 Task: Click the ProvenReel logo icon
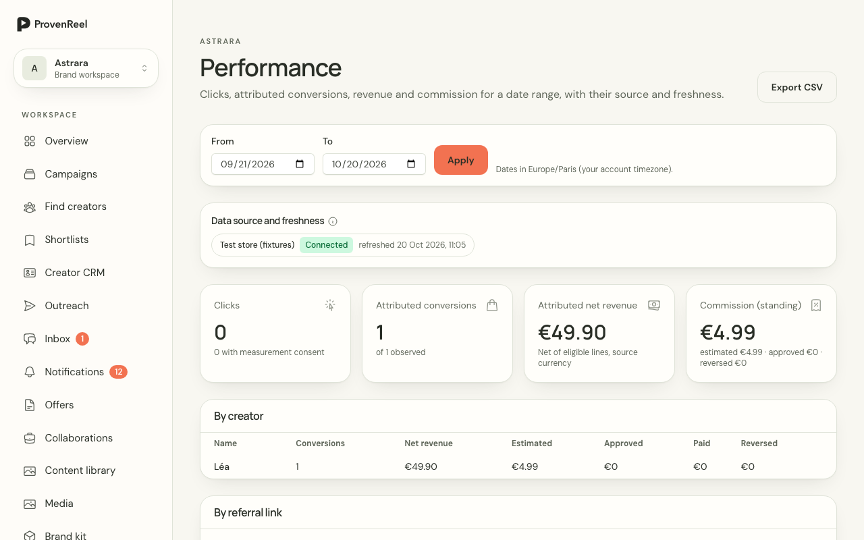point(24,24)
